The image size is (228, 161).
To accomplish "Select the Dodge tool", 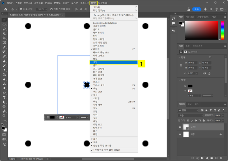I will (4, 88).
